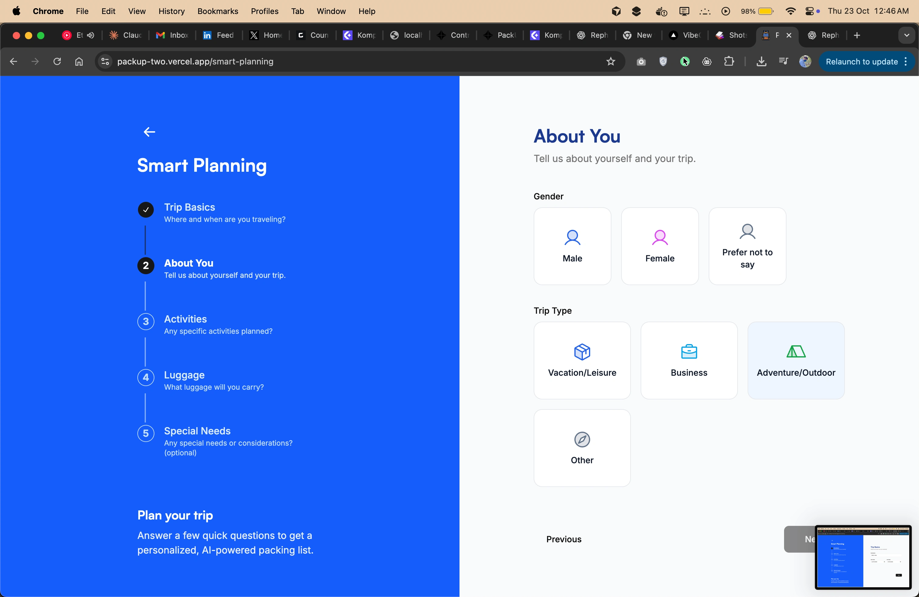The height and width of the screenshot is (597, 919).
Task: Click the back arrow above Smart Planning
Action: pos(150,132)
